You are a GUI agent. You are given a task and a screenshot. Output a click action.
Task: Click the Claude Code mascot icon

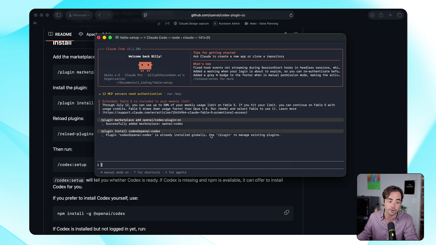145,66
